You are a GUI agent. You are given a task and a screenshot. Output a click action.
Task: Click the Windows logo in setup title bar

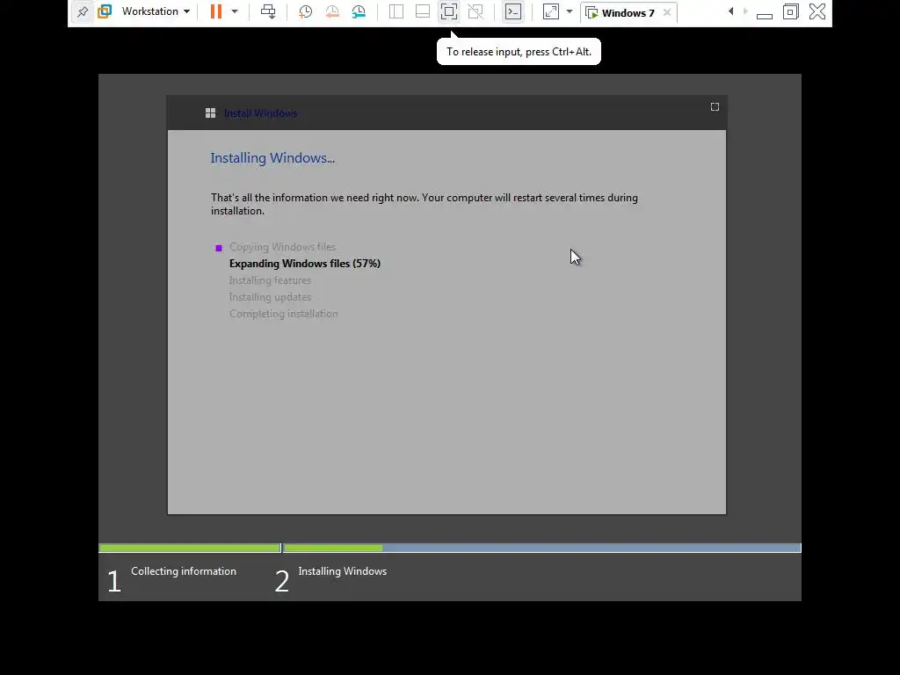point(211,113)
